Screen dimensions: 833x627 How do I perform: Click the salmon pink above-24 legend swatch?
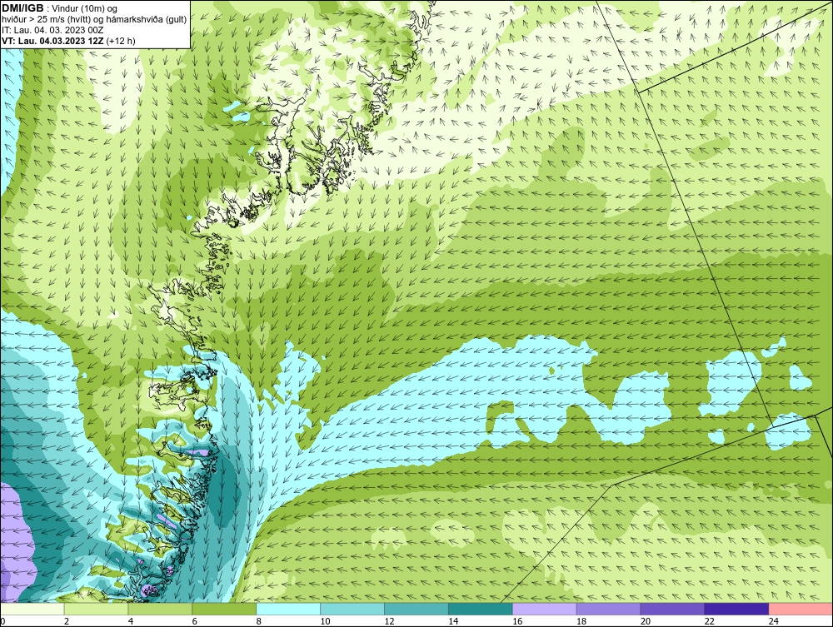801,609
